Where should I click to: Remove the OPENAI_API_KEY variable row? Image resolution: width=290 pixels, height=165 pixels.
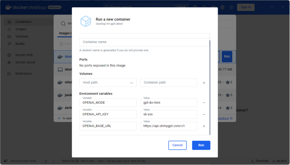204,114
